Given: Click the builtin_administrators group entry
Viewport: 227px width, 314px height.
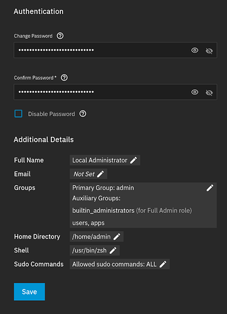Looking at the screenshot, I should pyautogui.click(x=103, y=210).
